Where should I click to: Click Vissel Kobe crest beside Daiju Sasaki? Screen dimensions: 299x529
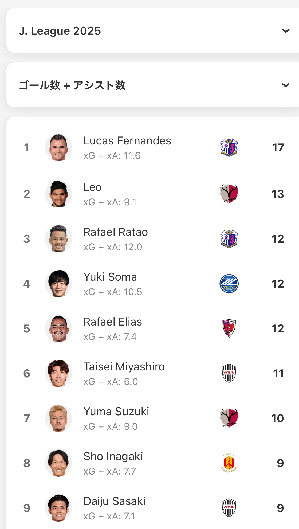click(229, 508)
